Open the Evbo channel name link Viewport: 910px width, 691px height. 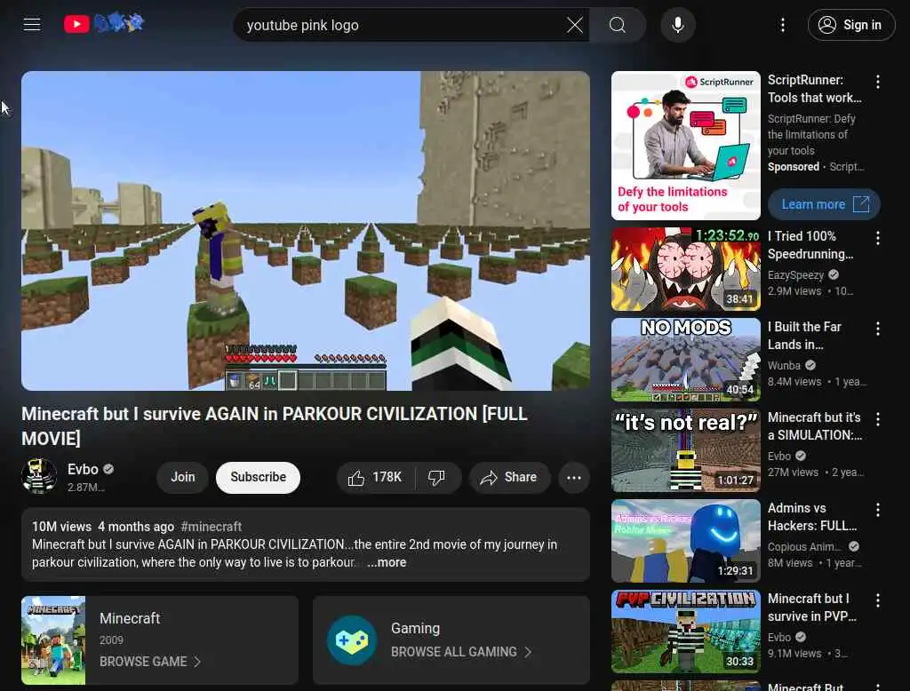[x=83, y=469]
